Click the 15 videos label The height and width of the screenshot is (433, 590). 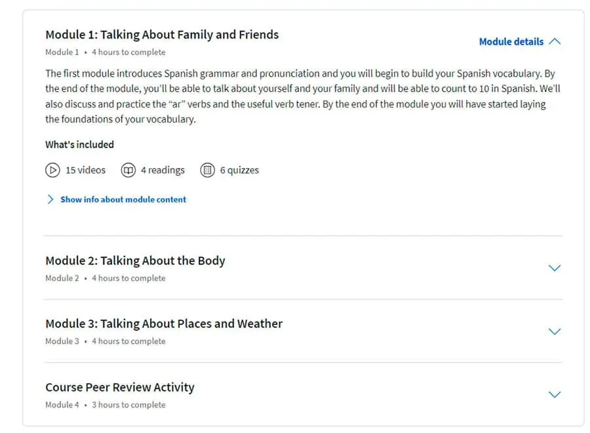(x=86, y=170)
